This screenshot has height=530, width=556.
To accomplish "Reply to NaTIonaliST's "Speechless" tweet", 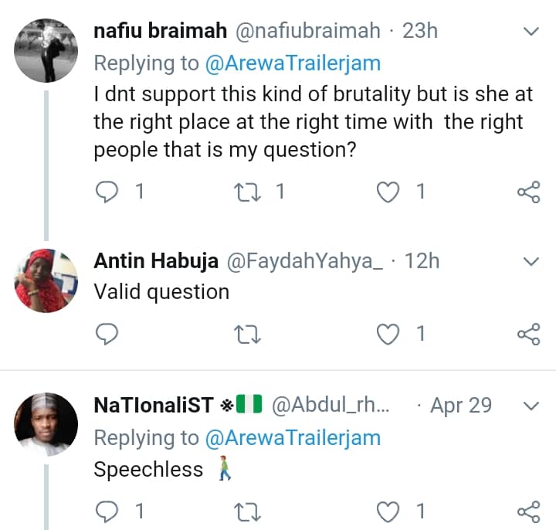I will tap(110, 511).
